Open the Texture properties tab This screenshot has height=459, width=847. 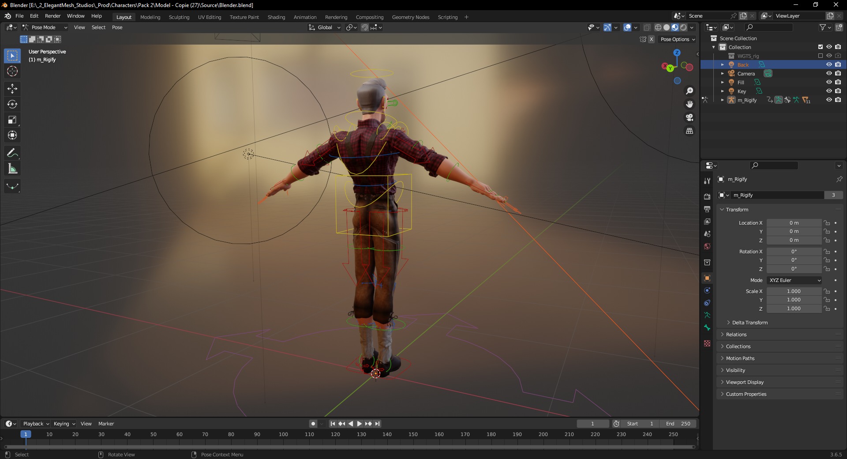707,343
